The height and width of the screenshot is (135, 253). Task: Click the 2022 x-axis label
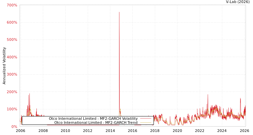pyautogui.click(x=200, y=131)
